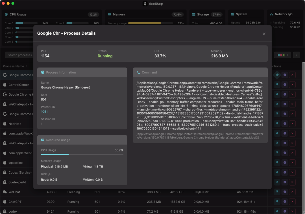Click the Process Information chip icon
Screen dimensions: 305x214
tap(43, 72)
